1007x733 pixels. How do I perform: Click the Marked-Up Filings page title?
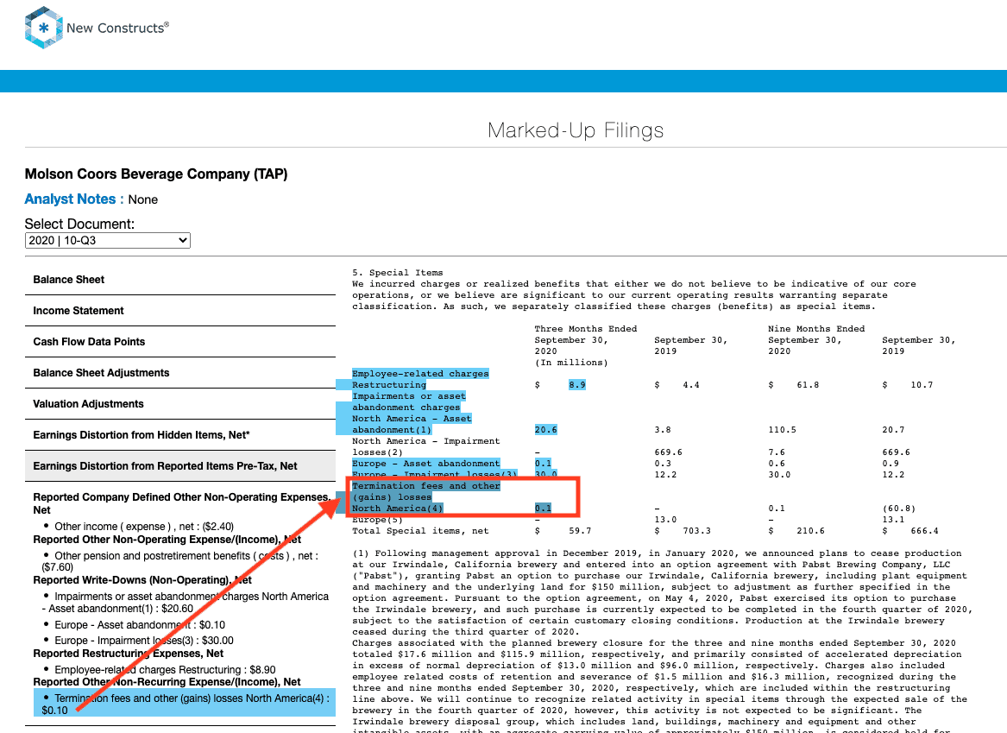pyautogui.click(x=576, y=130)
